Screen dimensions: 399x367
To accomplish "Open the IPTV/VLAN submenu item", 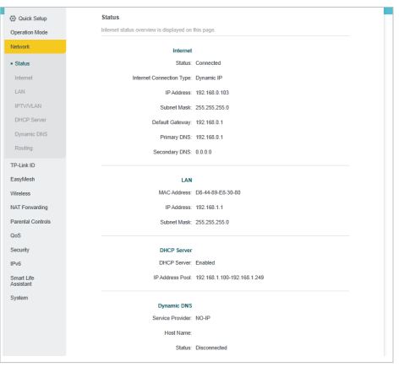I will 28,105.
